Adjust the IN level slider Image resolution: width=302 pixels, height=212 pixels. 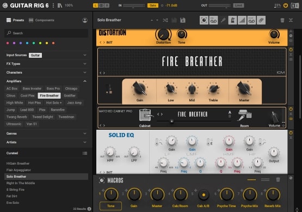click(134, 5)
